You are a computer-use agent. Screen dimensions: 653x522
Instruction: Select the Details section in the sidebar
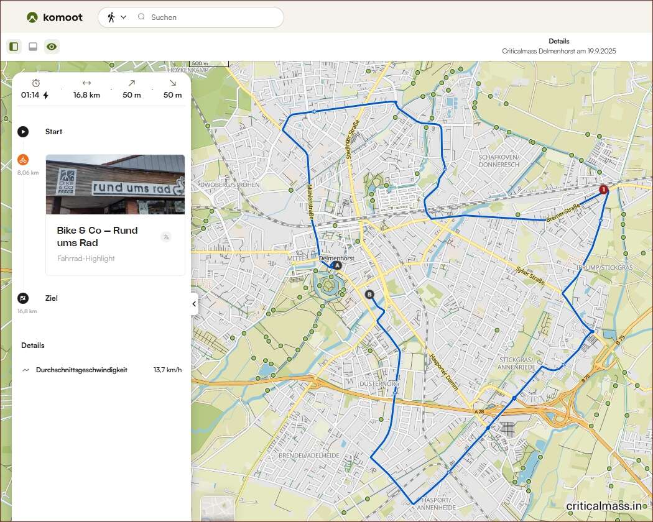33,346
